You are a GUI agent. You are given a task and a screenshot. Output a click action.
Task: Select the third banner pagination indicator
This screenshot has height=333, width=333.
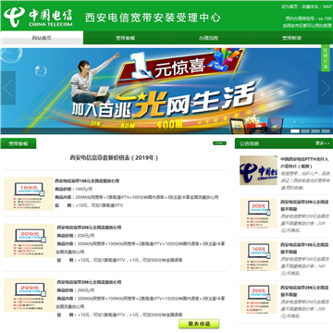(x=315, y=131)
